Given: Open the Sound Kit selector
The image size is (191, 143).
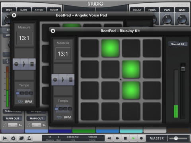Looking at the screenshot, I should pyautogui.click(x=178, y=44).
